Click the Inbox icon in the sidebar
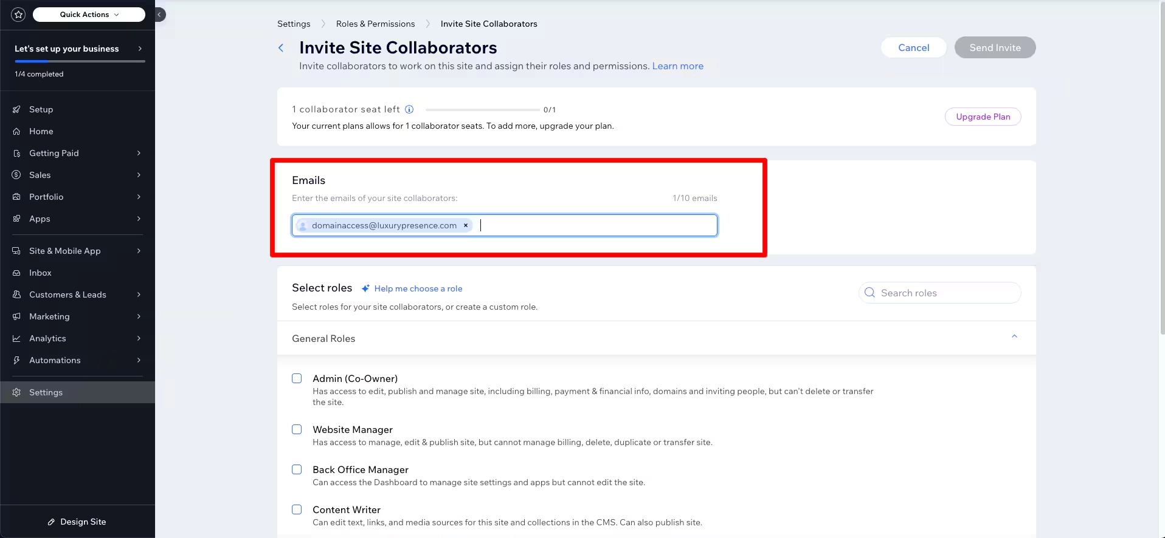Screen dimensions: 1165x538 (x=16, y=273)
